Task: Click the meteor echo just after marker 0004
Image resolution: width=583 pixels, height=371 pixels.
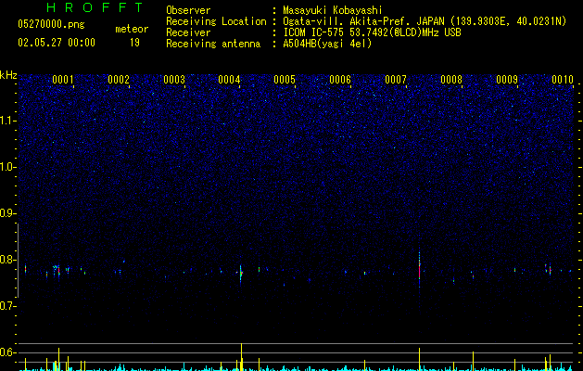Action: pyautogui.click(x=241, y=275)
